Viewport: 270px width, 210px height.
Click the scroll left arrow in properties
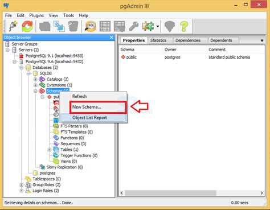point(122,193)
